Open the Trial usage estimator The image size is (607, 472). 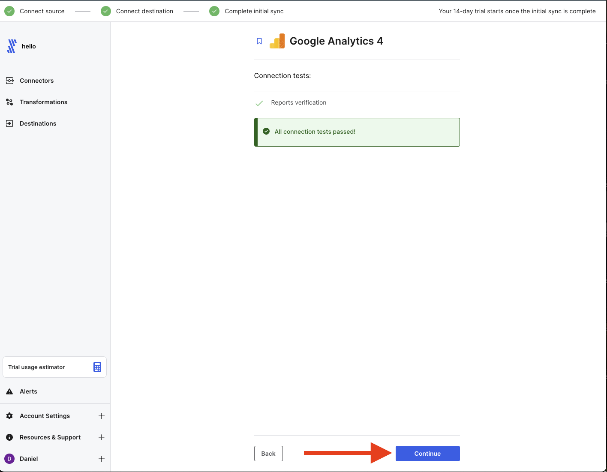(x=54, y=367)
